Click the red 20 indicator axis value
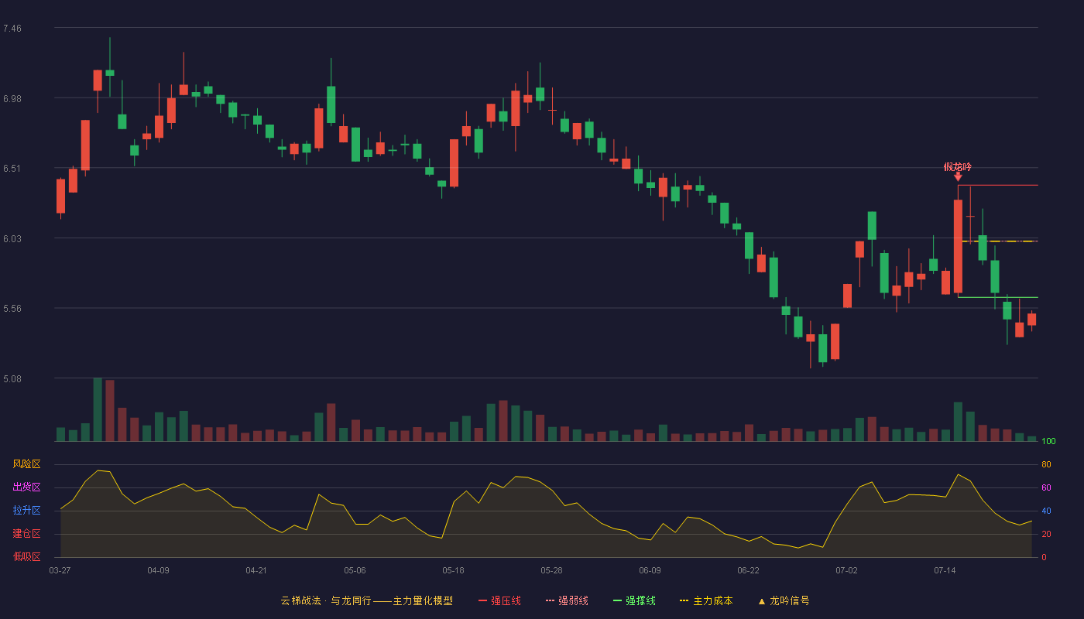This screenshot has height=619, width=1084. (x=1046, y=534)
